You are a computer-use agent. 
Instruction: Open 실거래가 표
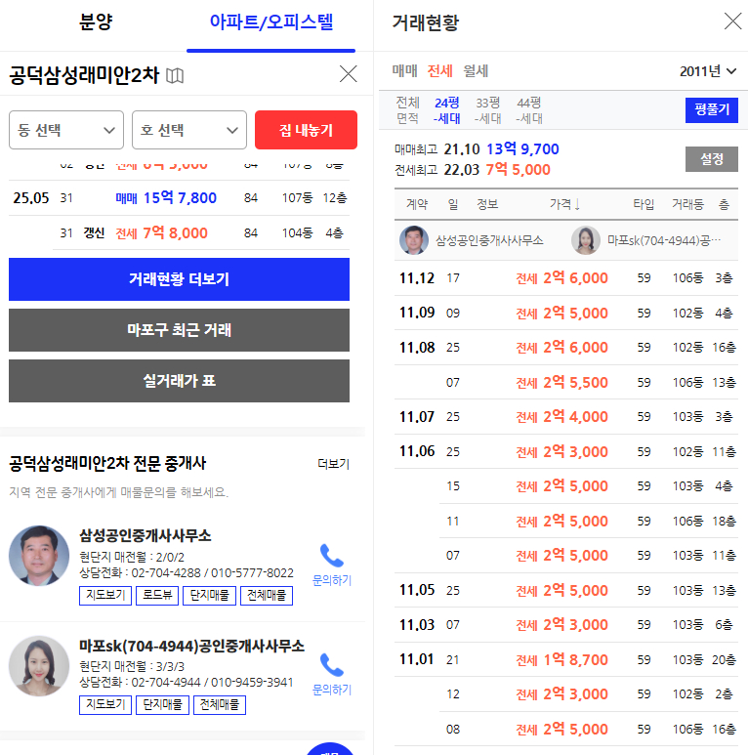179,381
